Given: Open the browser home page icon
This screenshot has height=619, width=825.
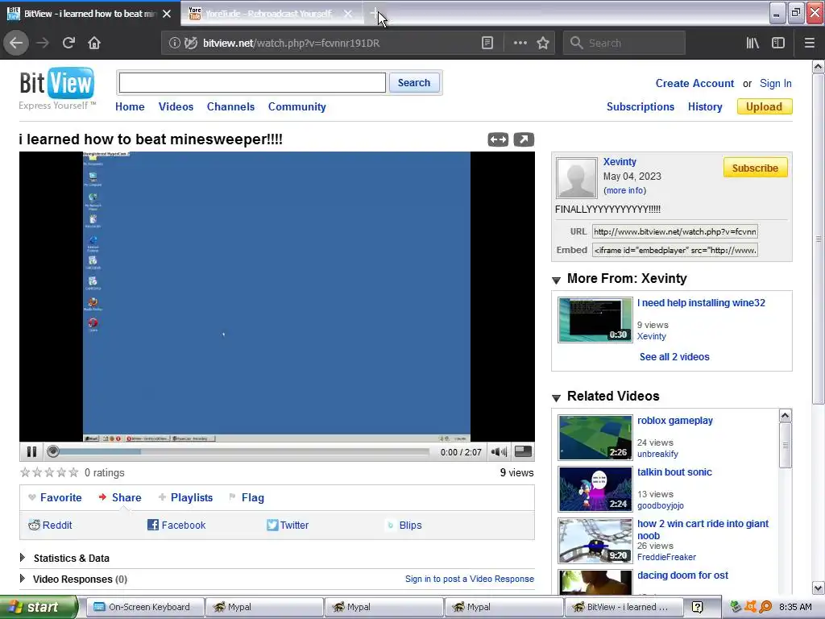Looking at the screenshot, I should click(94, 44).
